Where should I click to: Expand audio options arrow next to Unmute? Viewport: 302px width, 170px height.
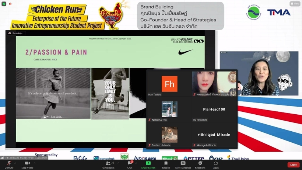click(15, 163)
